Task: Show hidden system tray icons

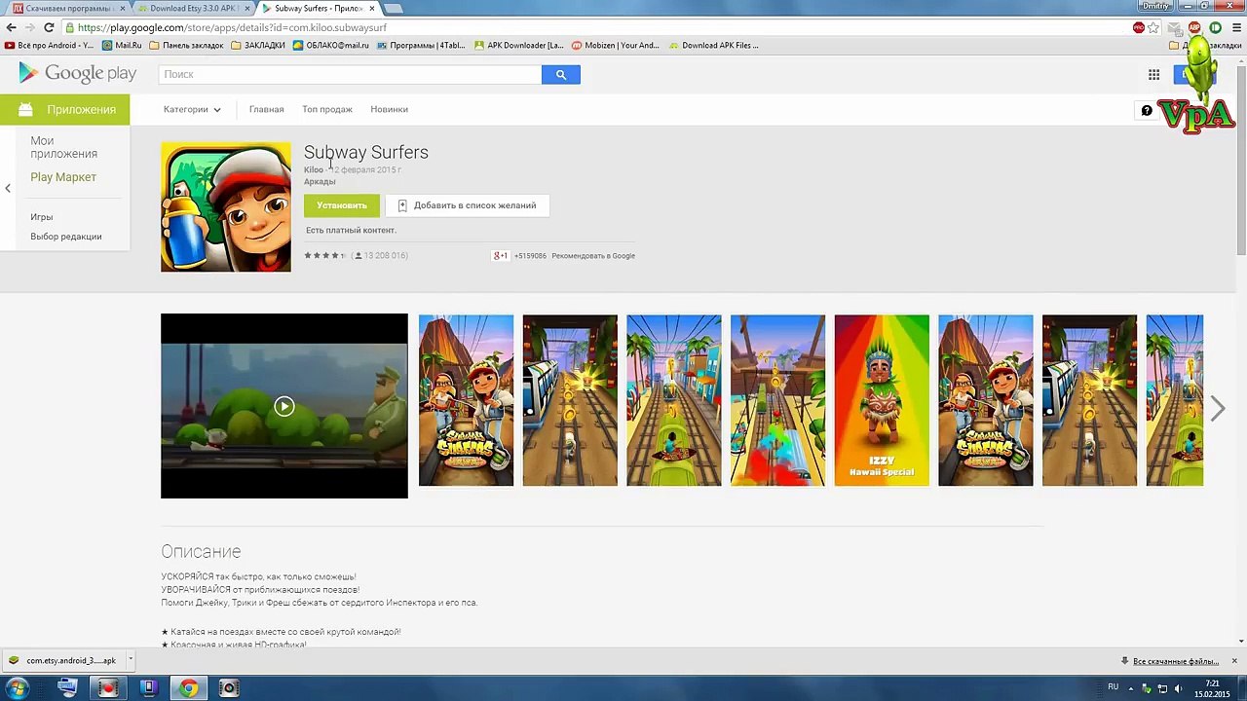Action: (x=1132, y=688)
